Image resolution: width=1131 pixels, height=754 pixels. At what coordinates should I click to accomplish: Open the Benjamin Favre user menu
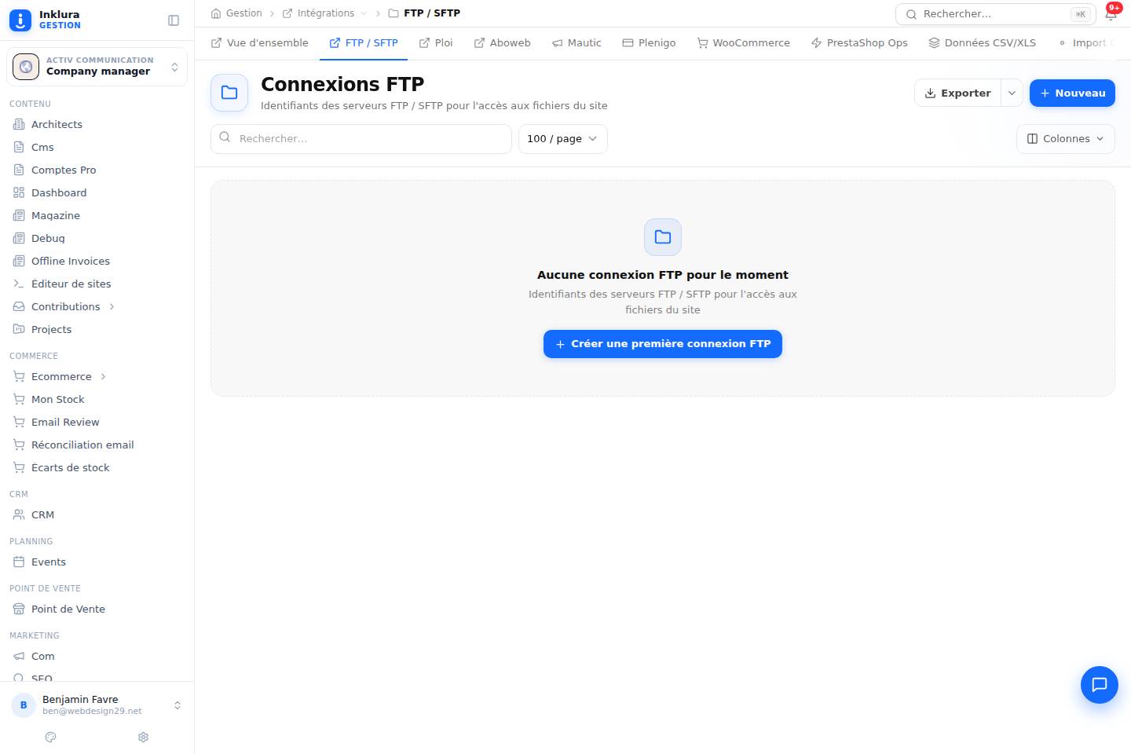click(x=97, y=705)
